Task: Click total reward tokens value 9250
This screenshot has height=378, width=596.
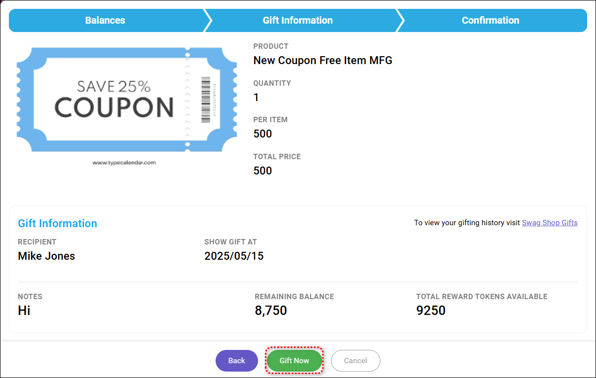Action: click(431, 310)
